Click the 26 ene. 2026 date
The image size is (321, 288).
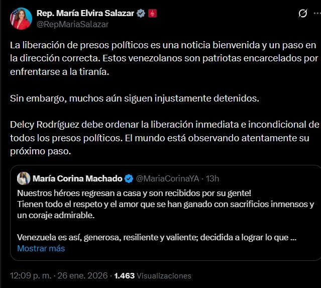[x=84, y=275]
